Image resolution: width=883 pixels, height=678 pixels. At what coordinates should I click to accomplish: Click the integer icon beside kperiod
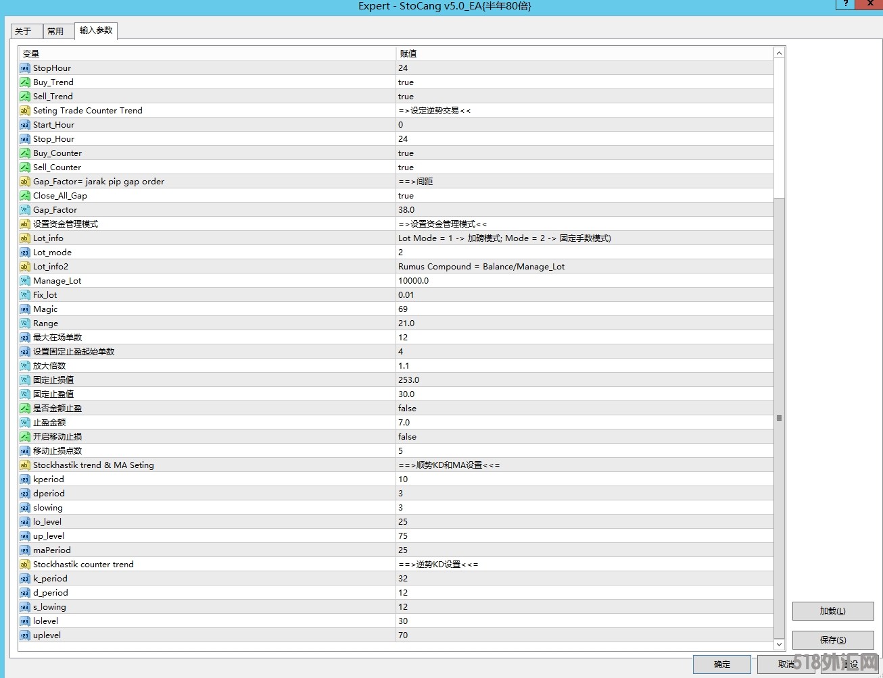25,479
